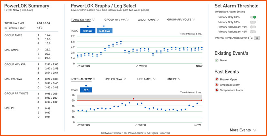The width and height of the screenshot is (267, 136).
Task: Click the light blue kVA legend square
Action: [103, 26]
